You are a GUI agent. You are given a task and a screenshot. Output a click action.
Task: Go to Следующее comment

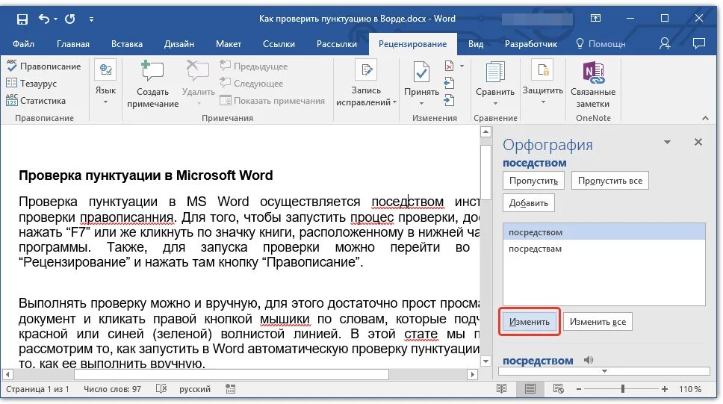[x=251, y=84]
